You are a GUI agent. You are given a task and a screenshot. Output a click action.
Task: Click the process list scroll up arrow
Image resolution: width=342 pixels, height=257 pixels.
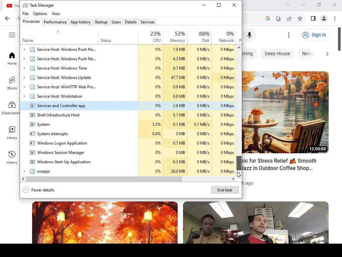239,48
